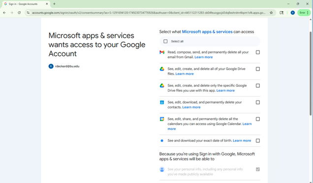The width and height of the screenshot is (313, 183).
Task: Open Learn more for all Drive files
Action: coord(185,74)
